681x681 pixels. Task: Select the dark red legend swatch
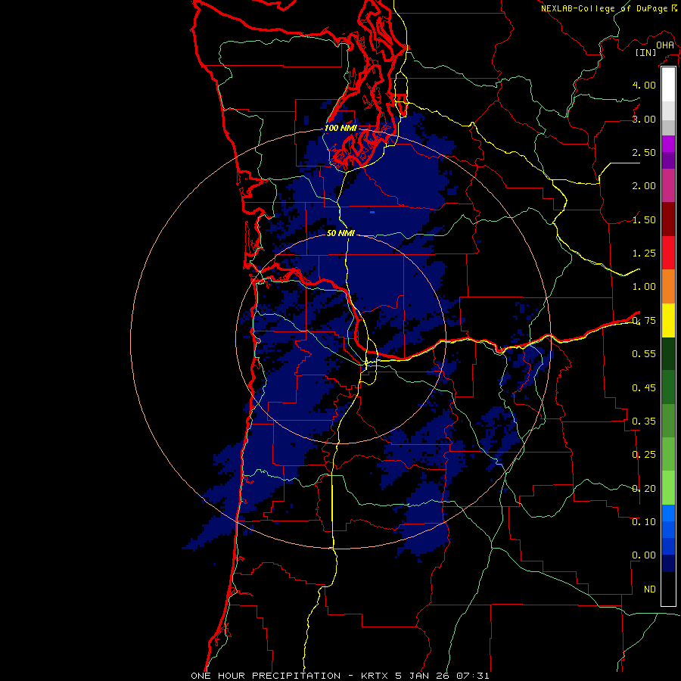[668, 219]
